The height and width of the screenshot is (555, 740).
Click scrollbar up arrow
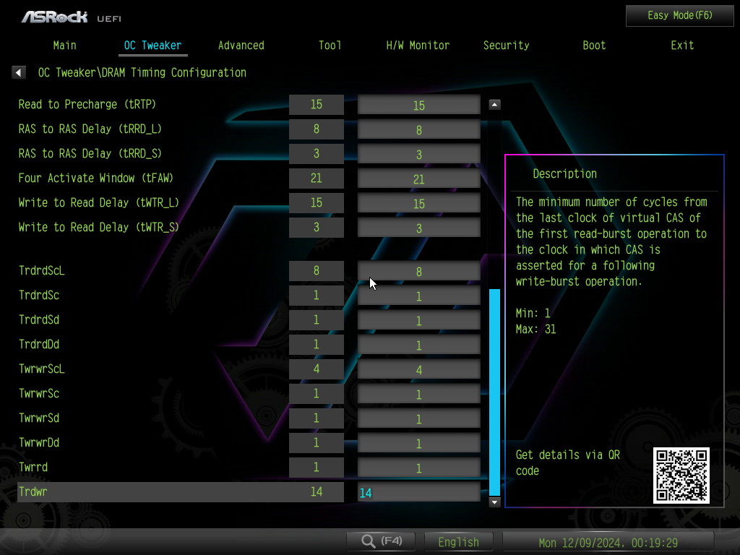point(494,104)
